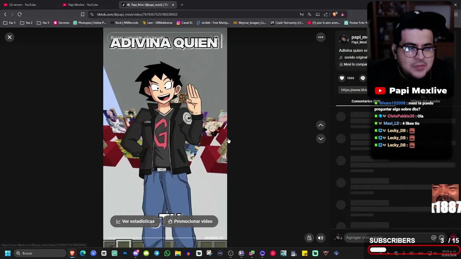Image resolution: width=461 pixels, height=259 pixels.
Task: Open the Windows Start menu
Action: coord(8,253)
